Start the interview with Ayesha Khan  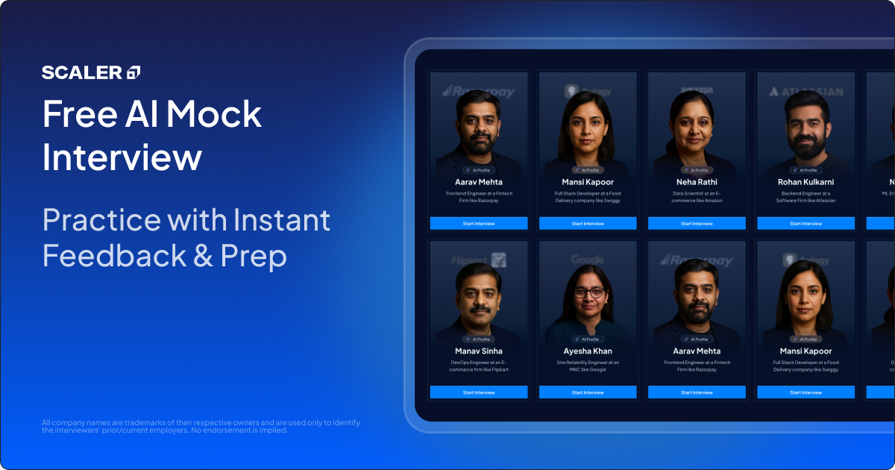[587, 392]
